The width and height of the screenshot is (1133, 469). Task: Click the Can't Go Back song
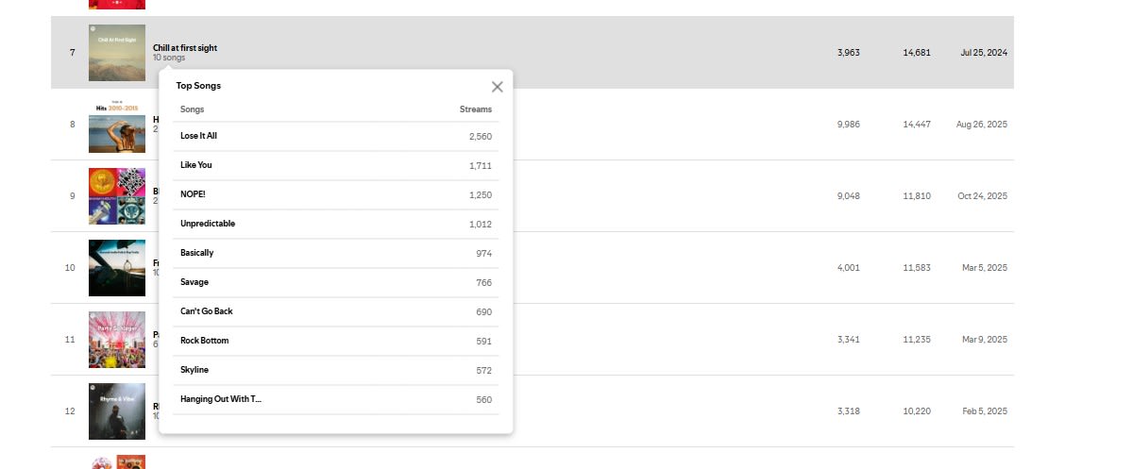[x=206, y=311]
